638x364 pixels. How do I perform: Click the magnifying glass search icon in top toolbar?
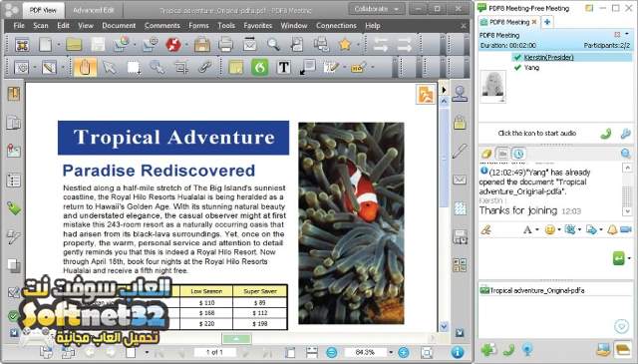273,45
